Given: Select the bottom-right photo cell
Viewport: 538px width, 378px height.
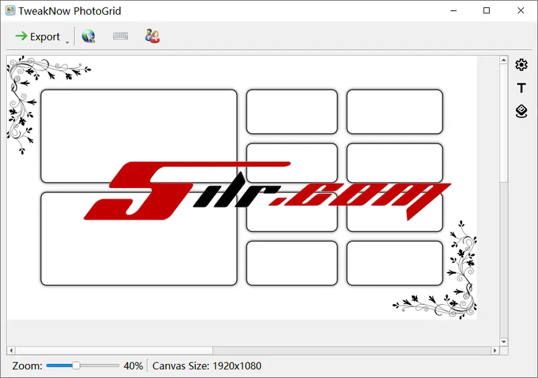Looking at the screenshot, I should tap(395, 263).
